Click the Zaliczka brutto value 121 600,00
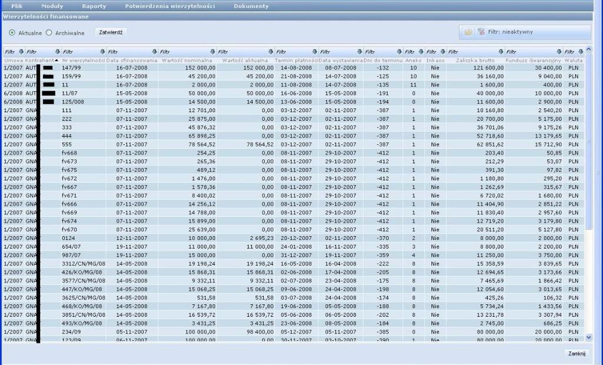Image resolution: width=603 pixels, height=365 pixels. coord(488,68)
